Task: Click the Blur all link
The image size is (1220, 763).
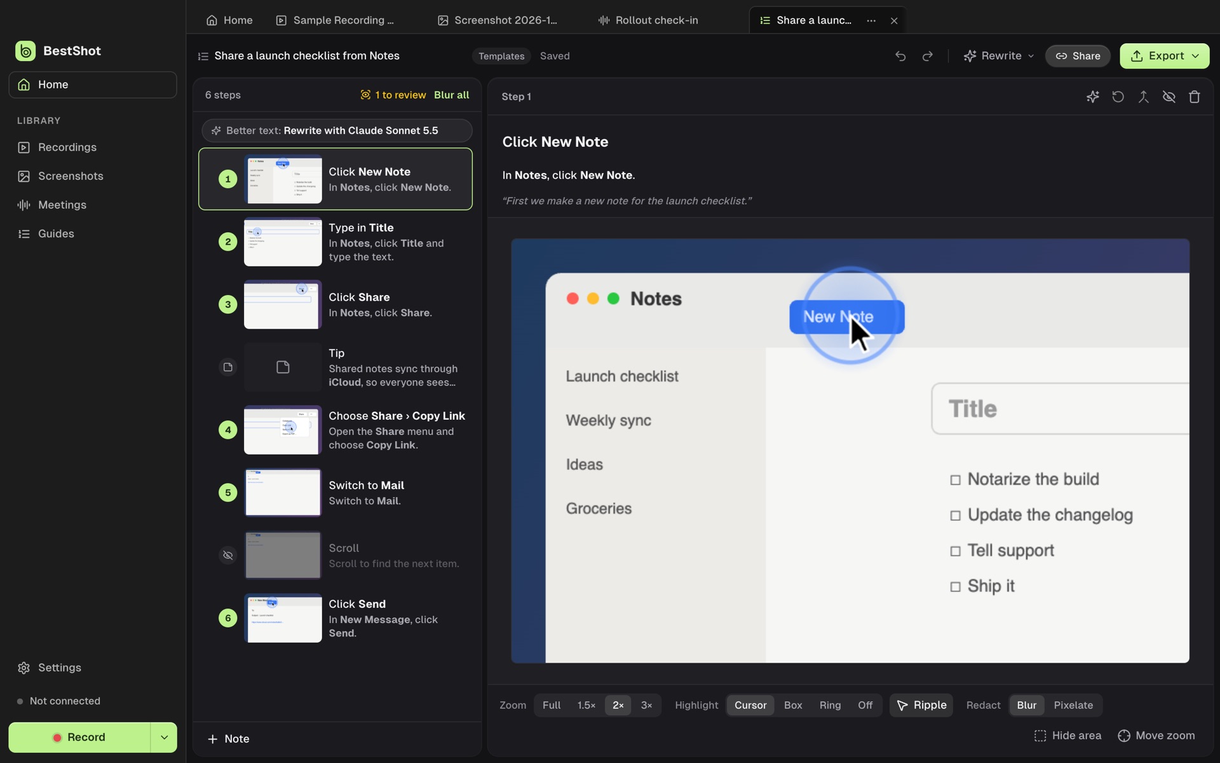Action: 452,95
